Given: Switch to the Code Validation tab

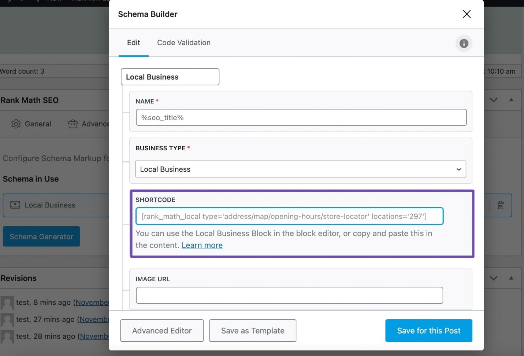Looking at the screenshot, I should [183, 43].
